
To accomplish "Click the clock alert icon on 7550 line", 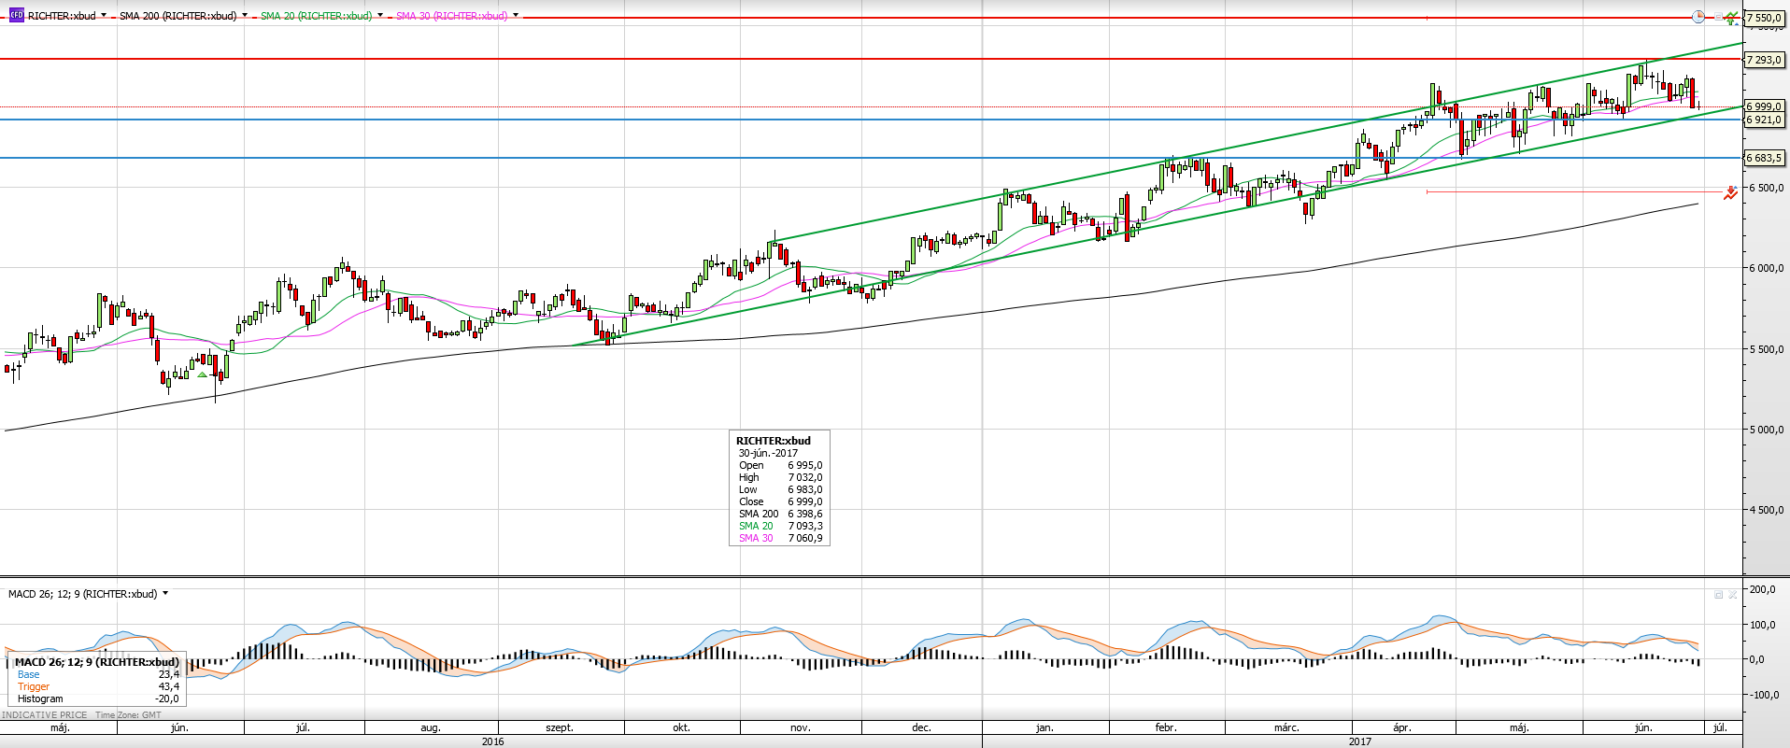I will click(x=1698, y=17).
